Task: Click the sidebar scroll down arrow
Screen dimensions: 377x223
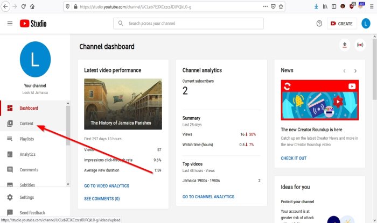Action: pos(68,184)
